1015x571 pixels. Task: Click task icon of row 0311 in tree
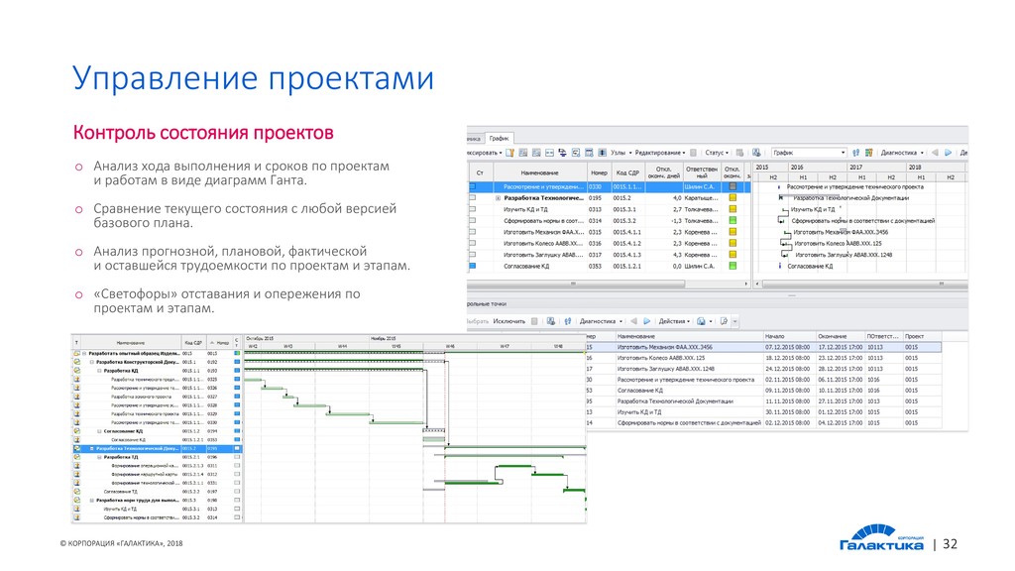click(x=76, y=466)
